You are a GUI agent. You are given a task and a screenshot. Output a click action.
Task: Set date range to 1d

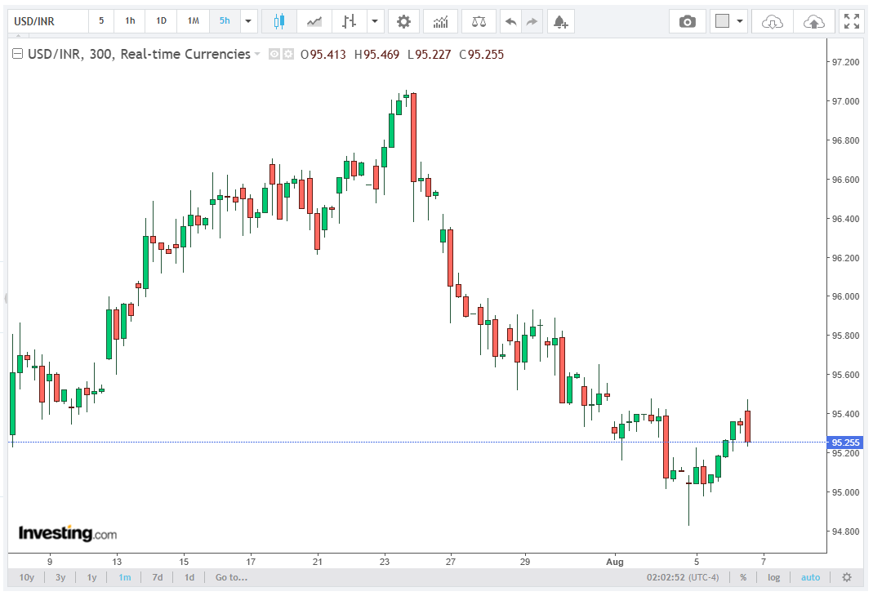tap(189, 577)
